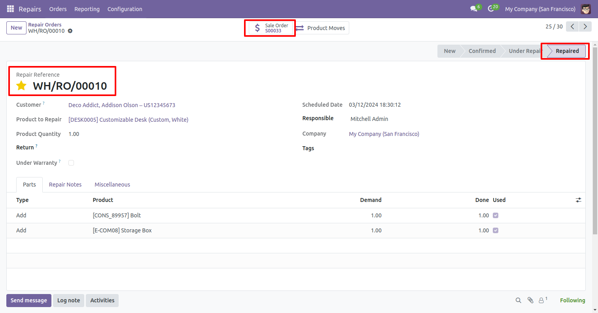
Task: Go to the next record arrow
Action: 585,26
